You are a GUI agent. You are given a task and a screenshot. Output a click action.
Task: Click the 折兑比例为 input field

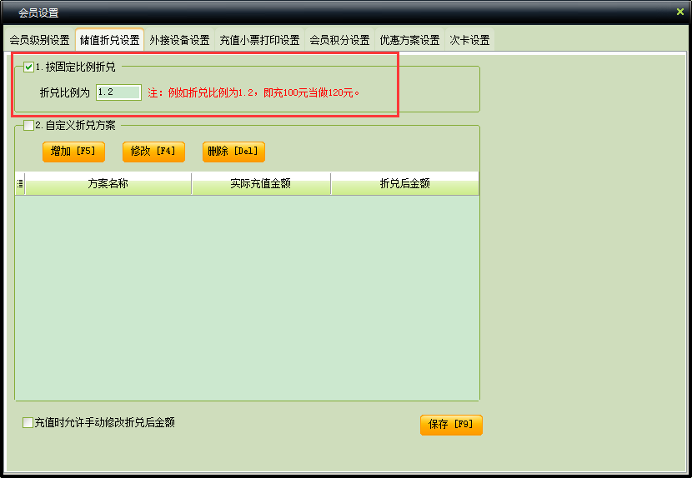click(118, 92)
